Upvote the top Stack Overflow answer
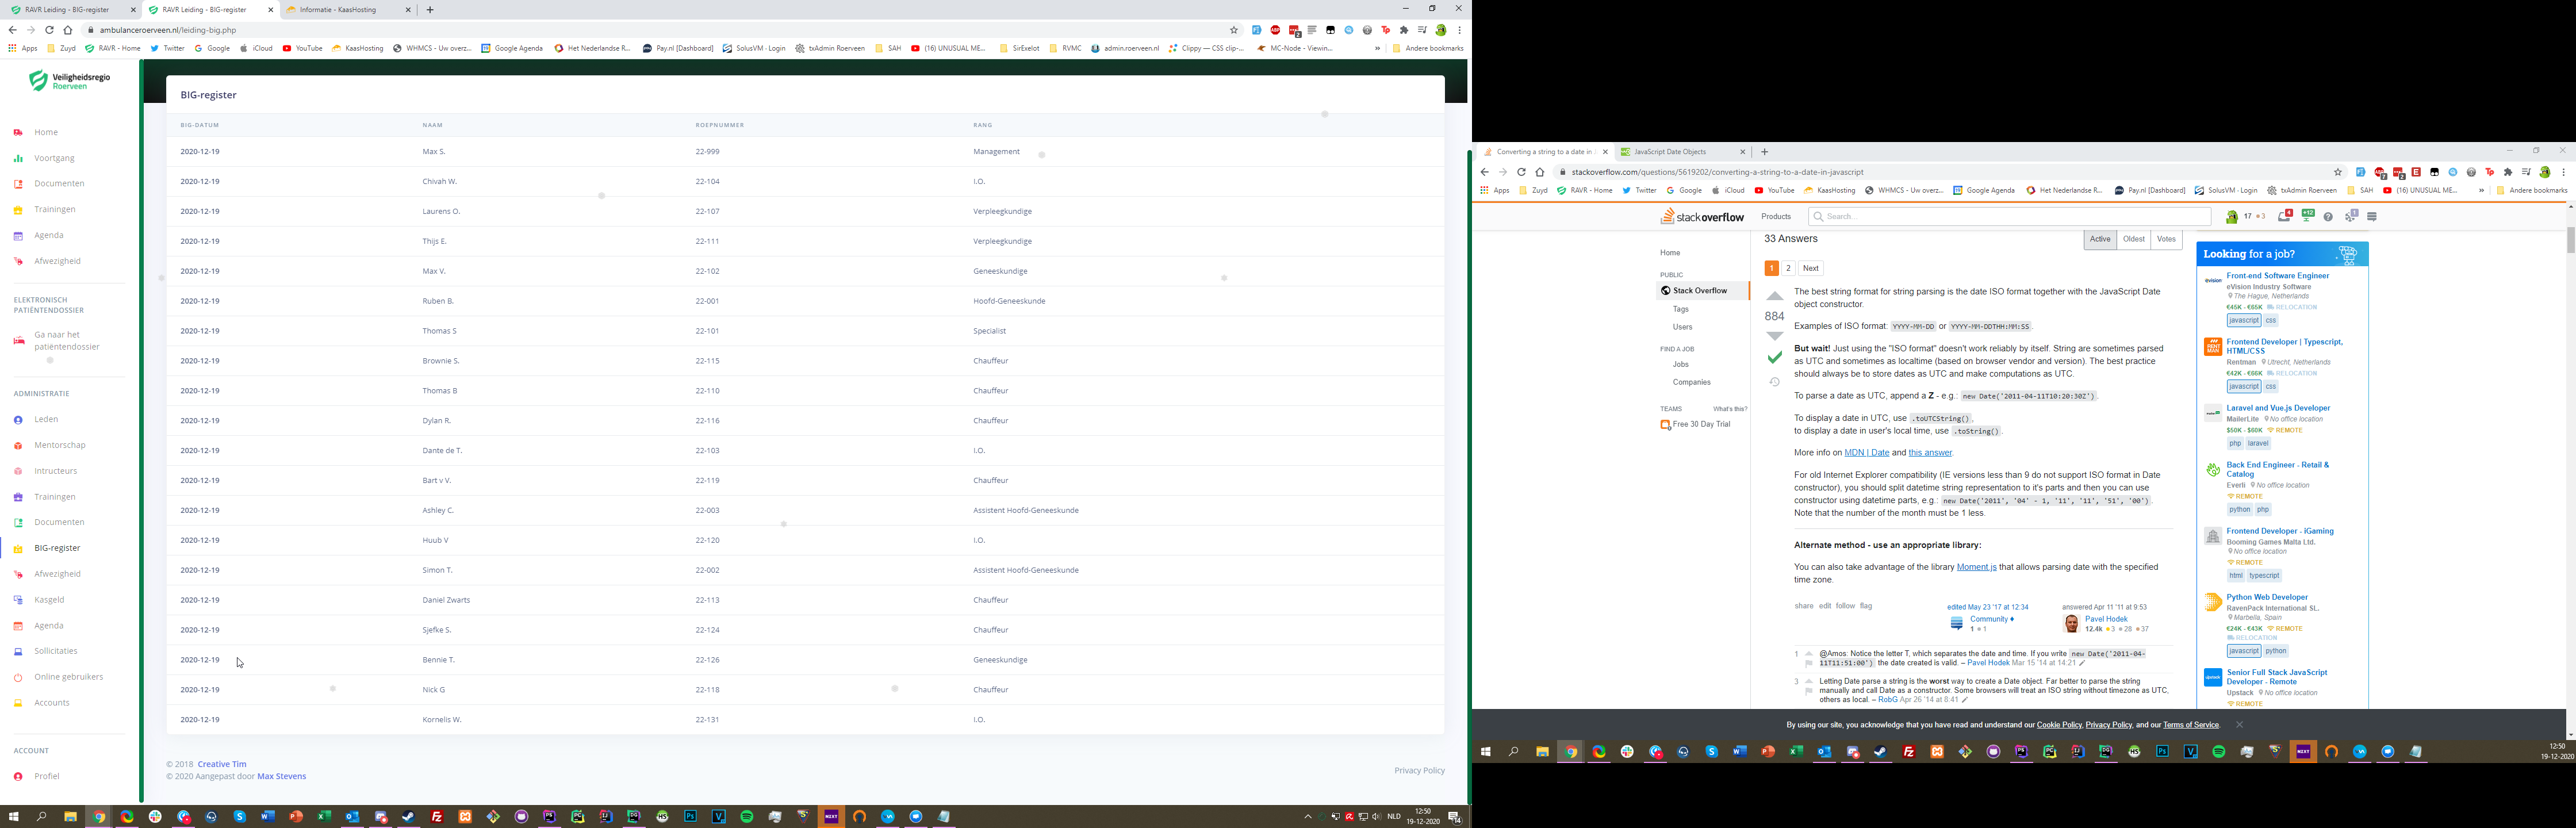Viewport: 2576px width, 828px height. [x=1775, y=296]
